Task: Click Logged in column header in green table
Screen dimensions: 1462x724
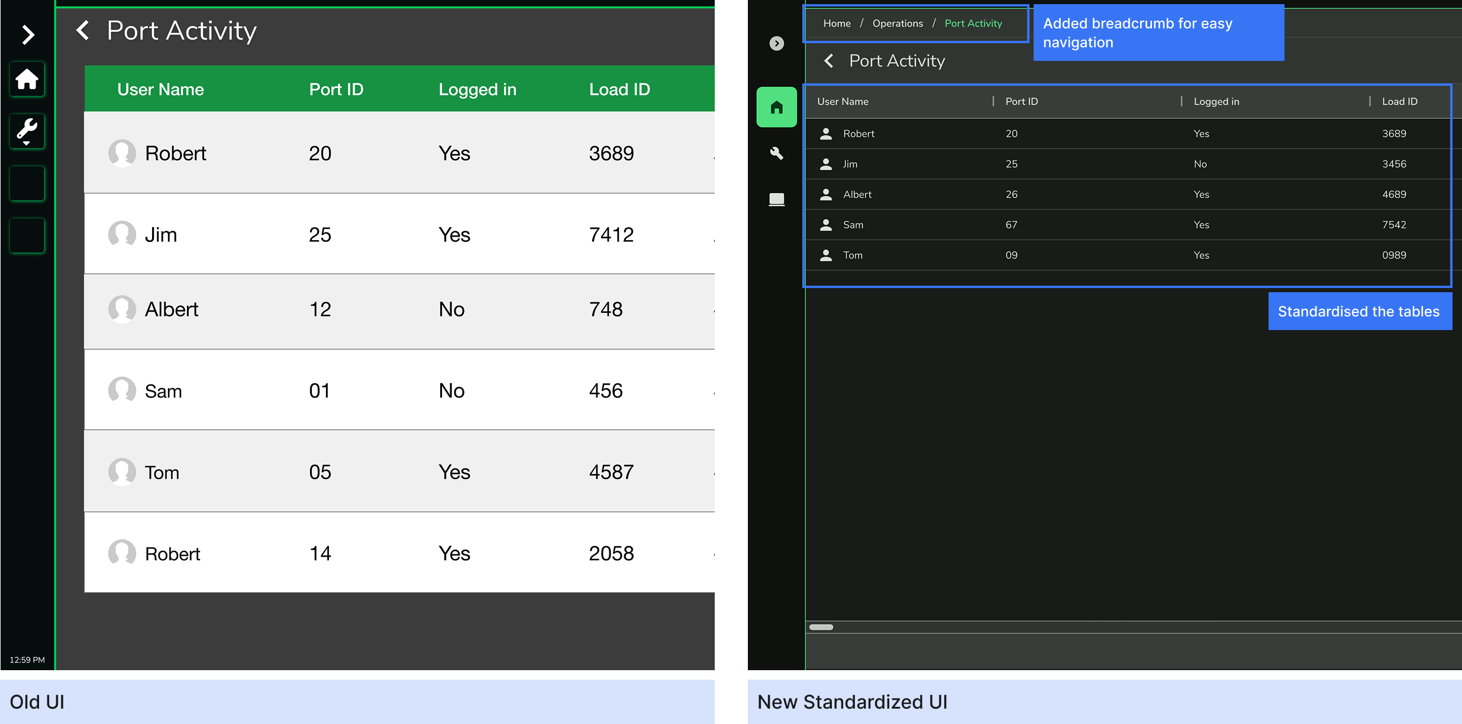Action: [x=477, y=89]
